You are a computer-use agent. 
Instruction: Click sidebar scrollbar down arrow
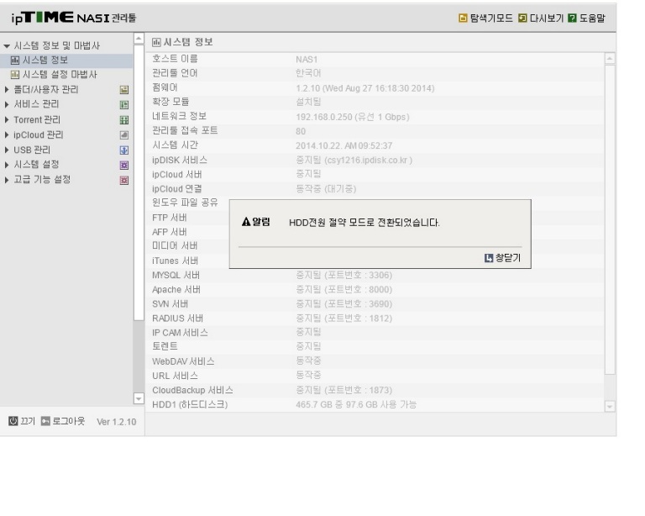(x=139, y=398)
